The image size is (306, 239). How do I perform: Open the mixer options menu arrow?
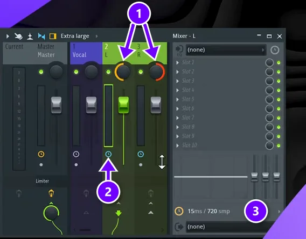tap(8, 36)
